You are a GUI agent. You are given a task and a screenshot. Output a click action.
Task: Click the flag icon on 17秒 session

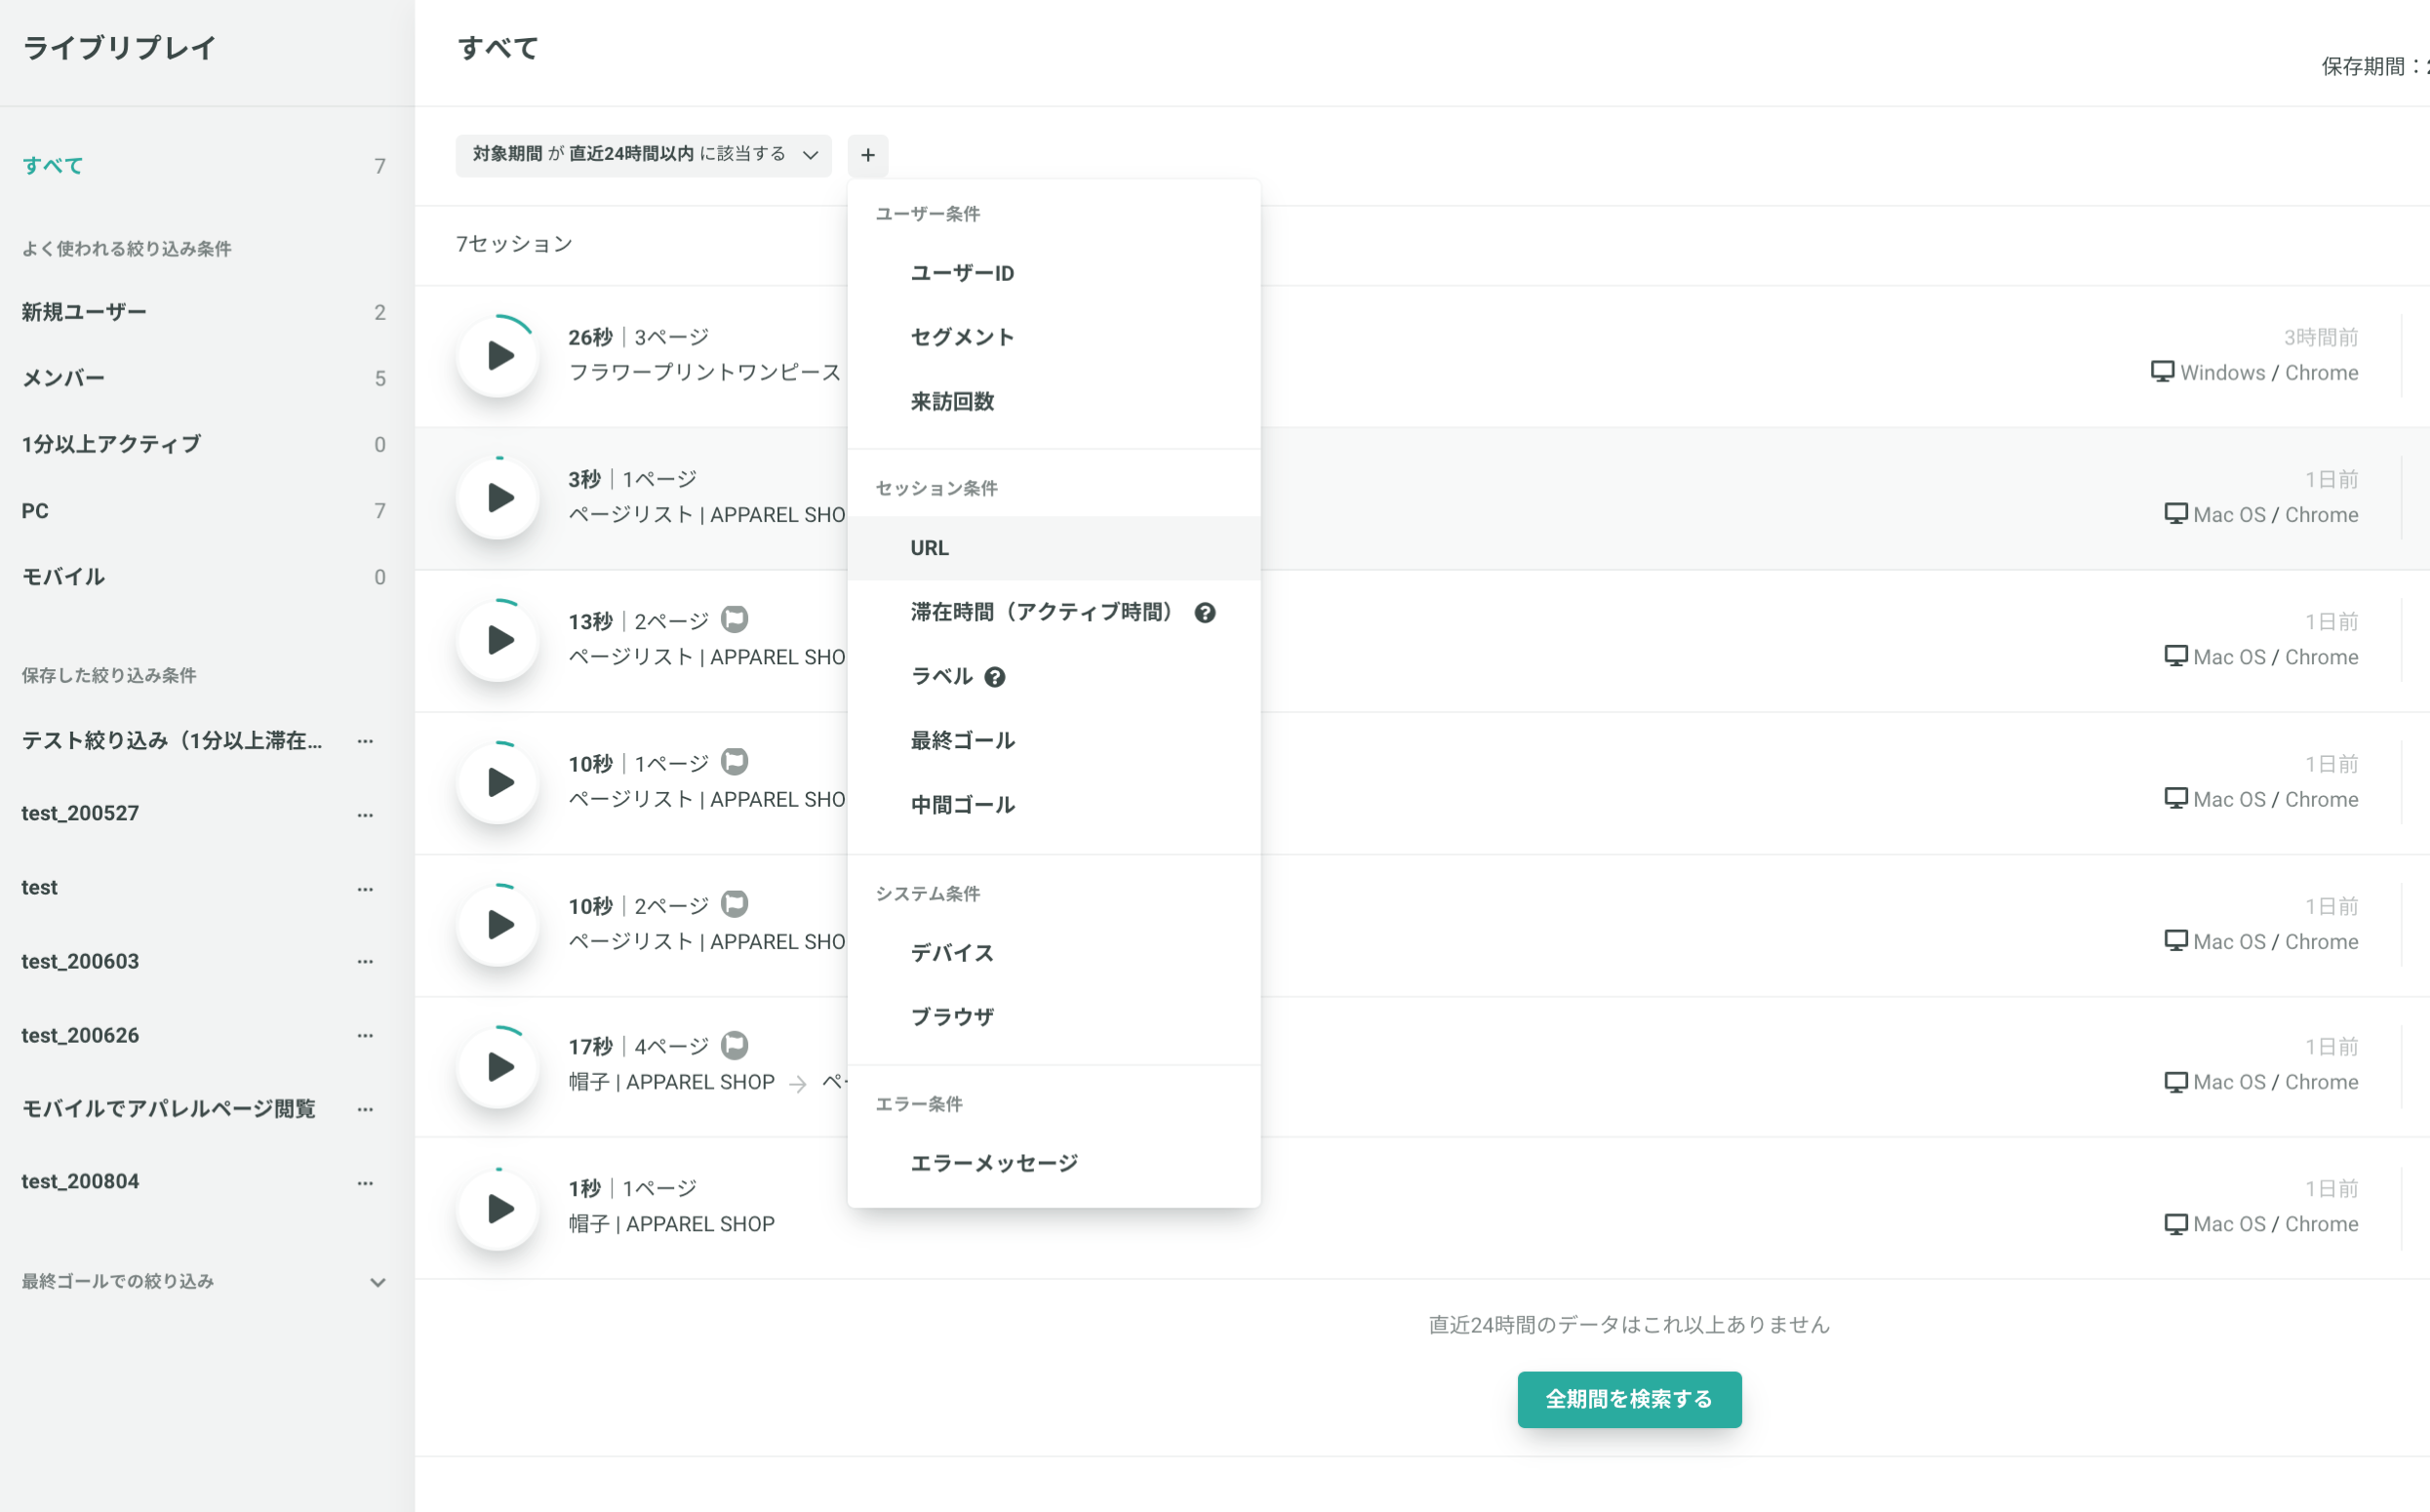tap(734, 1045)
